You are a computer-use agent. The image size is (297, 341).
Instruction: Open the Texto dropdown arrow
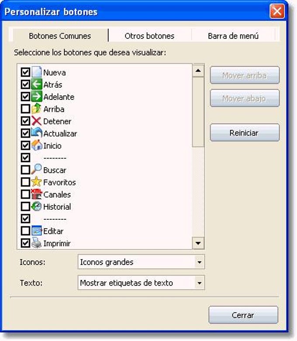[x=199, y=283]
